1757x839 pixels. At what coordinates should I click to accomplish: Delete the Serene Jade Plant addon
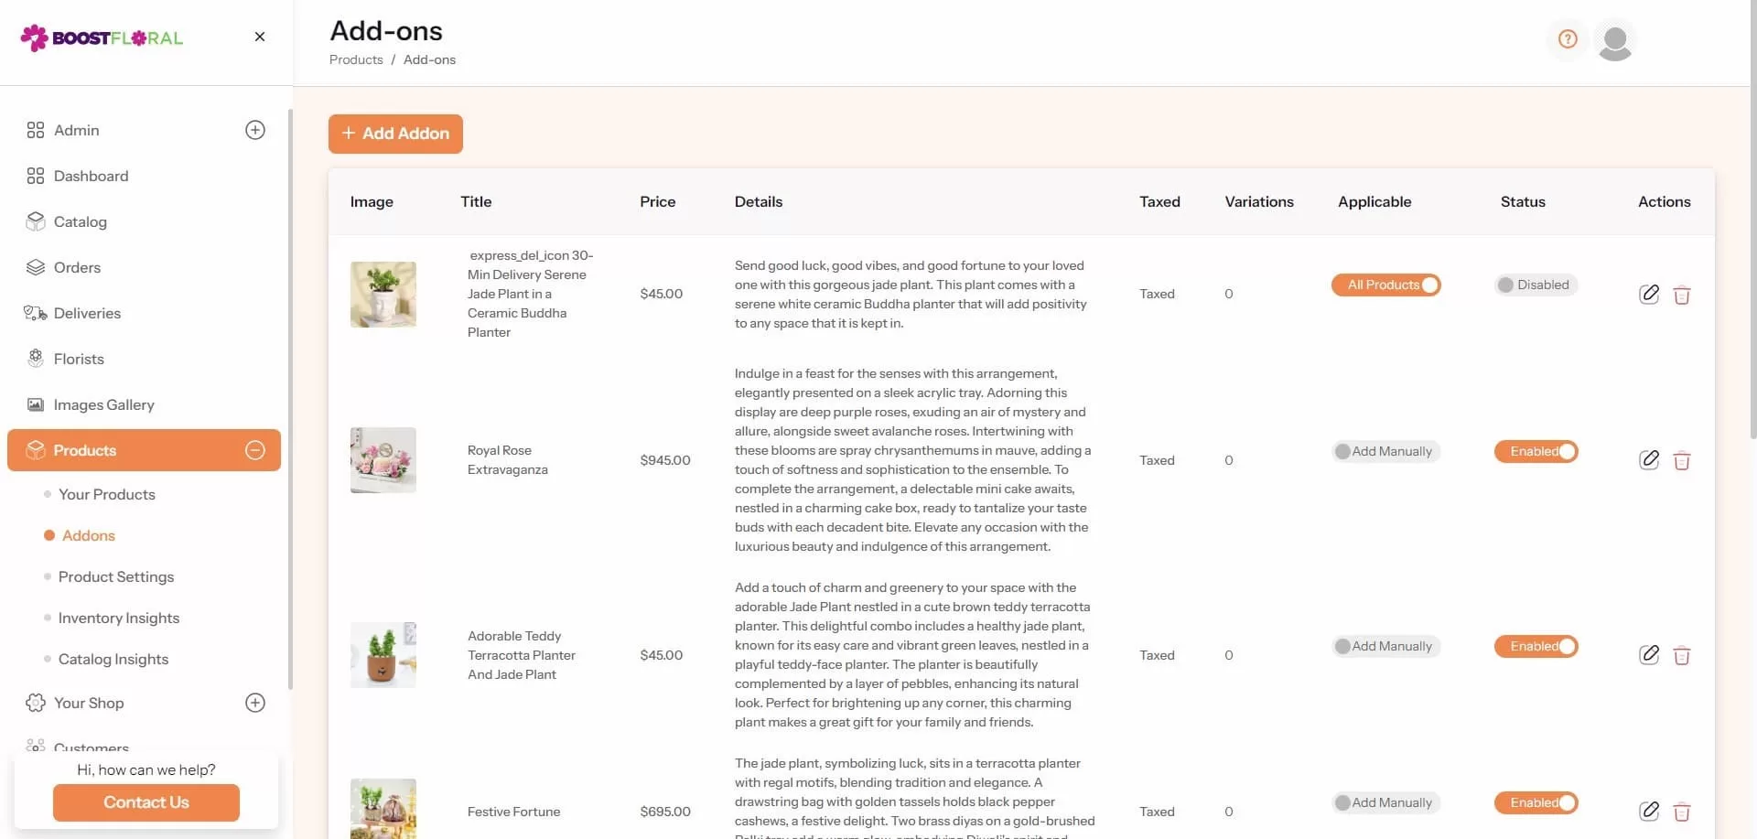1682,295
